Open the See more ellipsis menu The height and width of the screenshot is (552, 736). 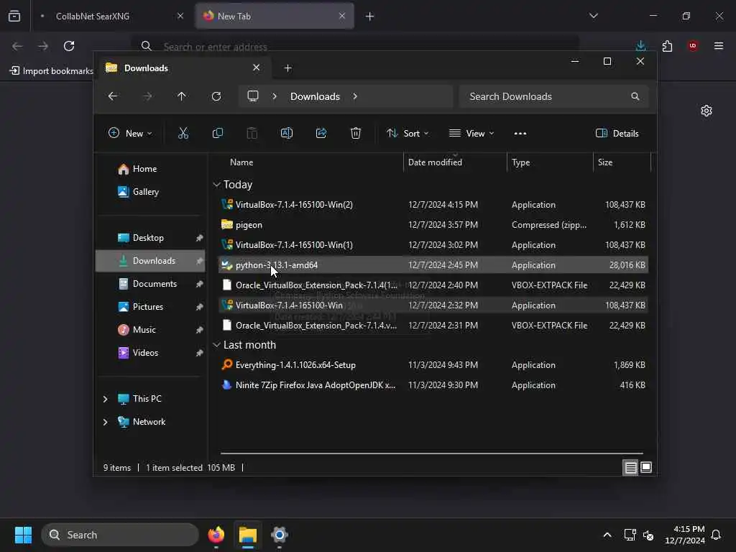[x=520, y=133]
